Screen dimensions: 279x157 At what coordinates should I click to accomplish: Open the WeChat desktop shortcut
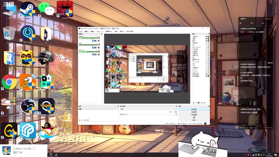point(46,9)
